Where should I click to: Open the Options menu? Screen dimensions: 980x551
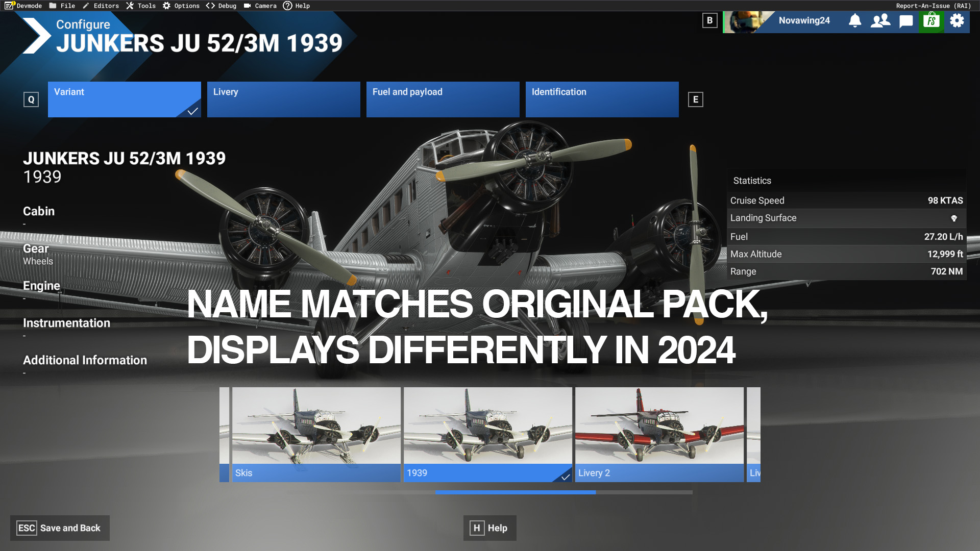181,6
